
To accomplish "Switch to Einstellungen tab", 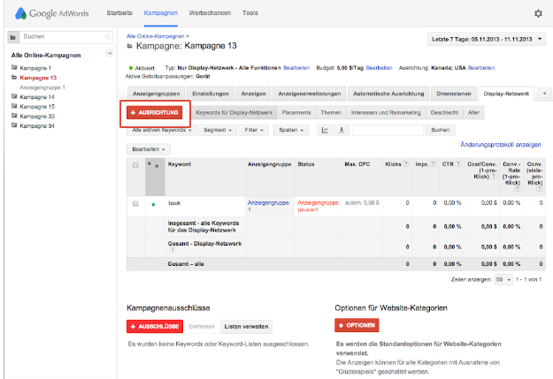I will pos(211,94).
